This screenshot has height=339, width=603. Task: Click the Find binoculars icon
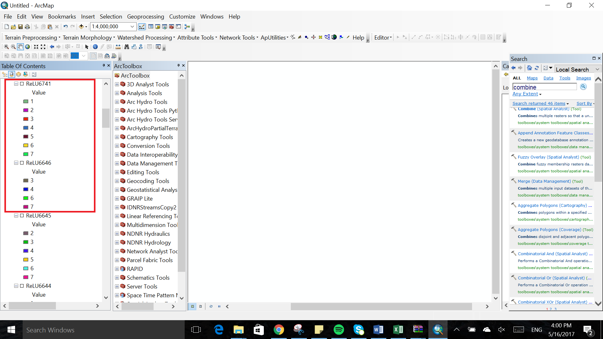tap(127, 47)
